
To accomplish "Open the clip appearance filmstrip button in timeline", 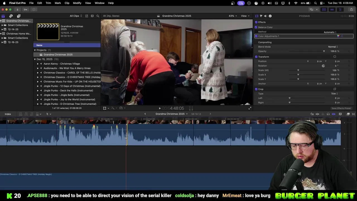I will 340,114.
